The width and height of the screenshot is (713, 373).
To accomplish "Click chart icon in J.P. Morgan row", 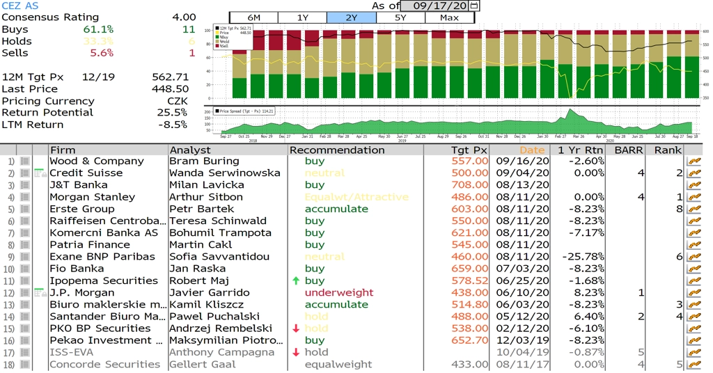I will coord(694,292).
